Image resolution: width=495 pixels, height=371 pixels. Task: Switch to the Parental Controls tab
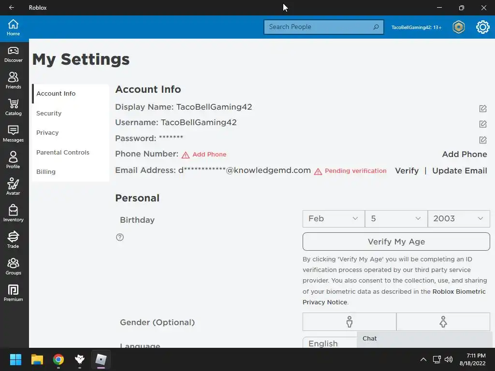(71, 152)
